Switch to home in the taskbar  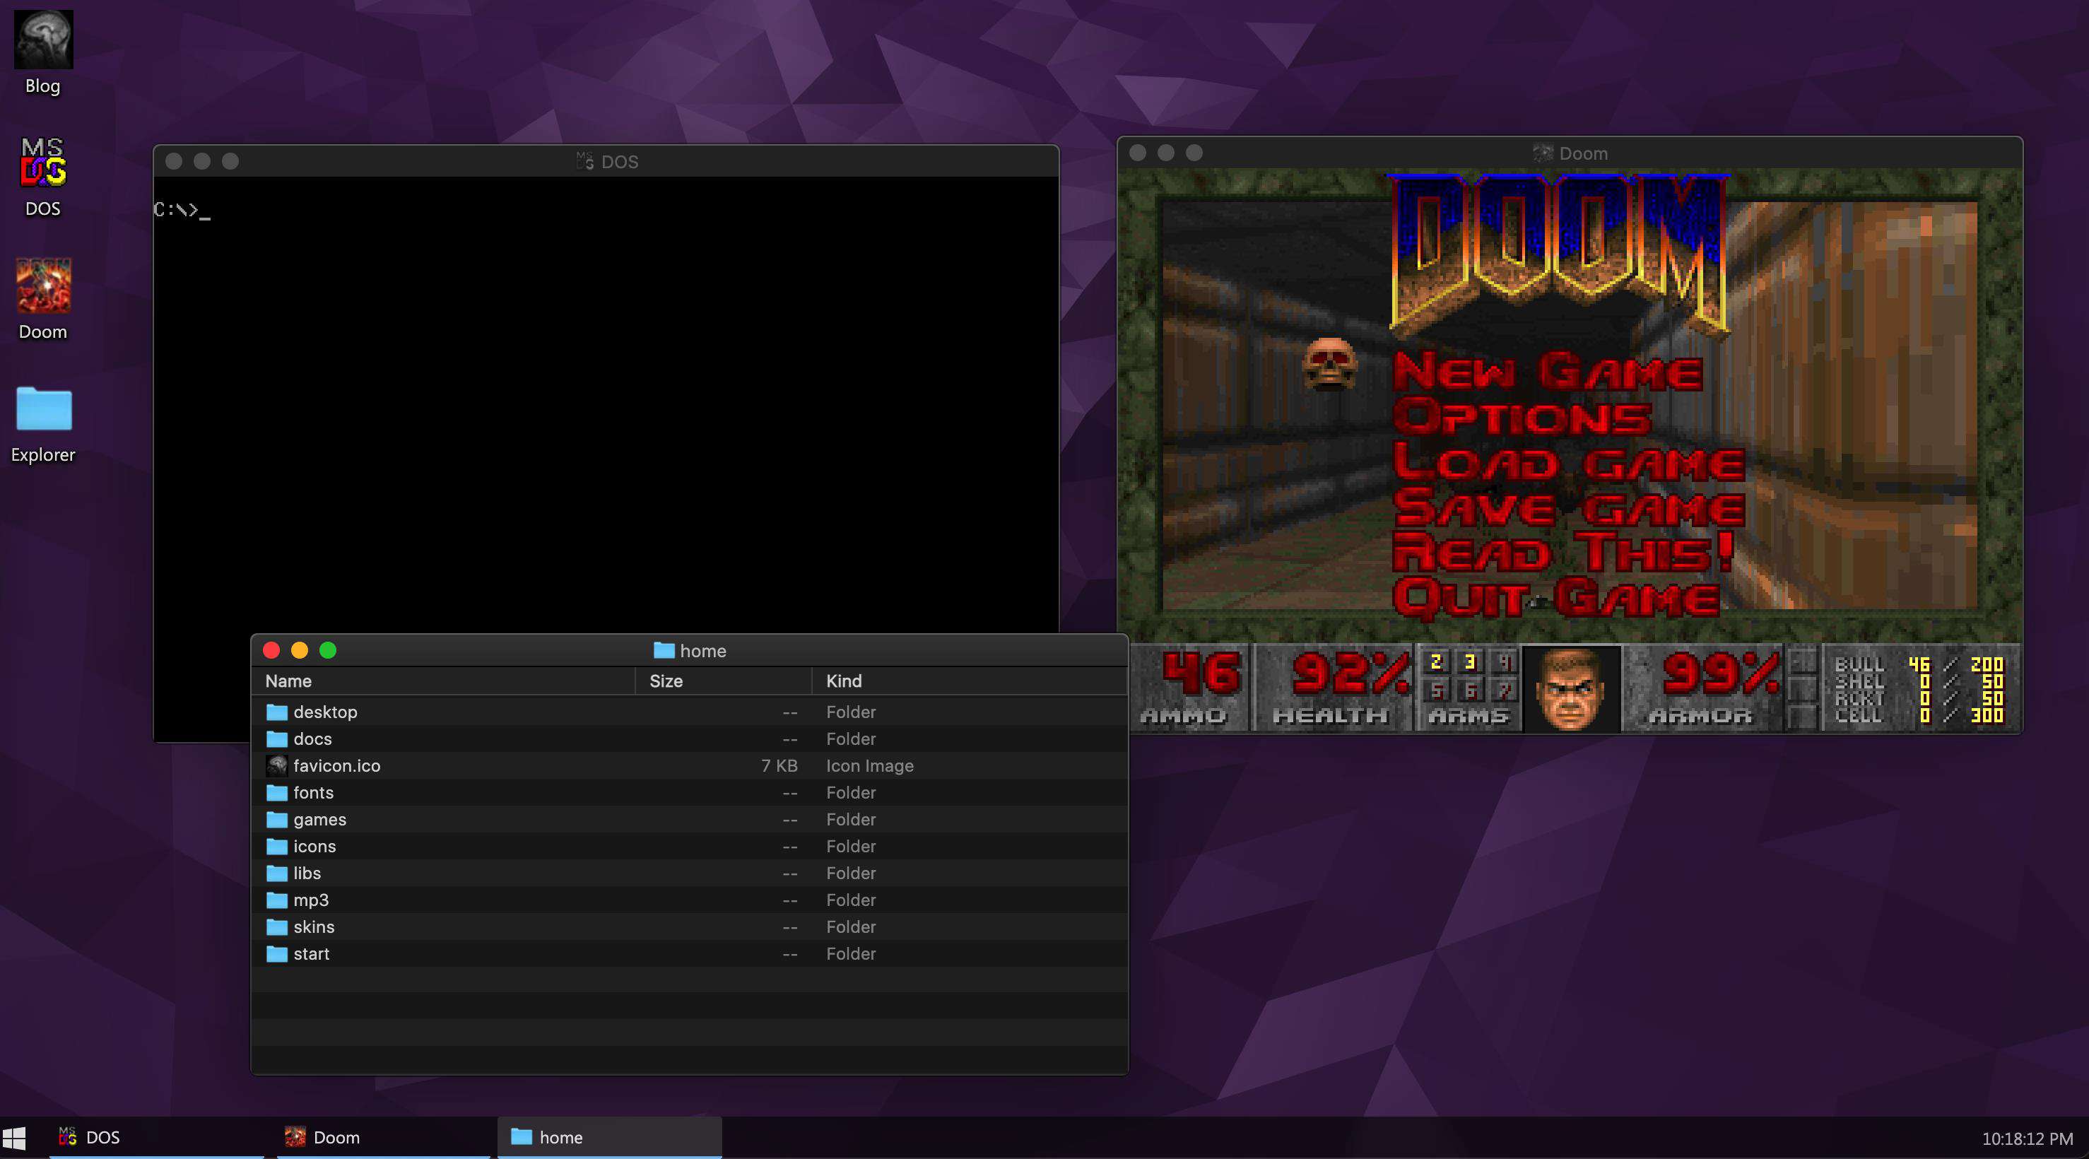pos(609,1137)
